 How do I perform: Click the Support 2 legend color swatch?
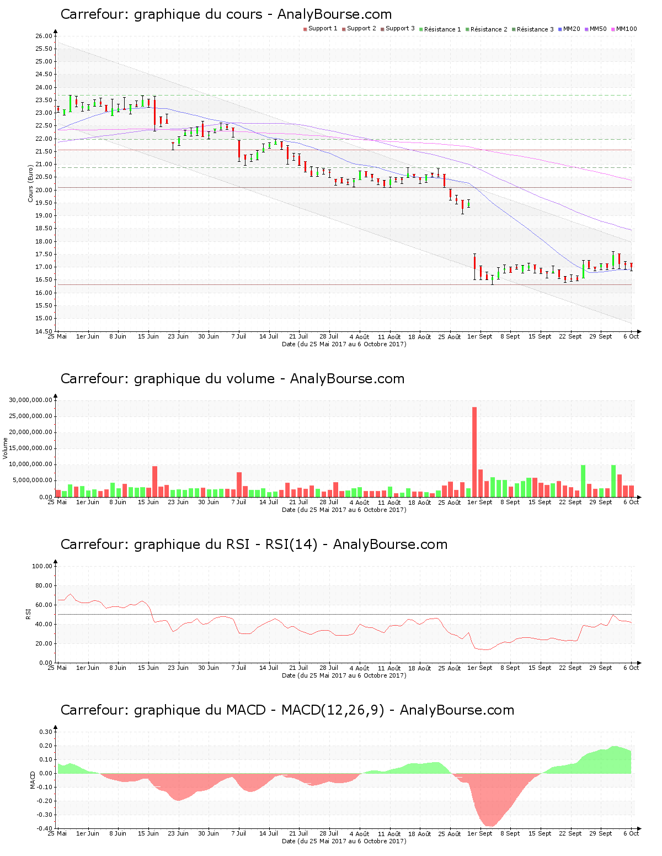tap(344, 29)
